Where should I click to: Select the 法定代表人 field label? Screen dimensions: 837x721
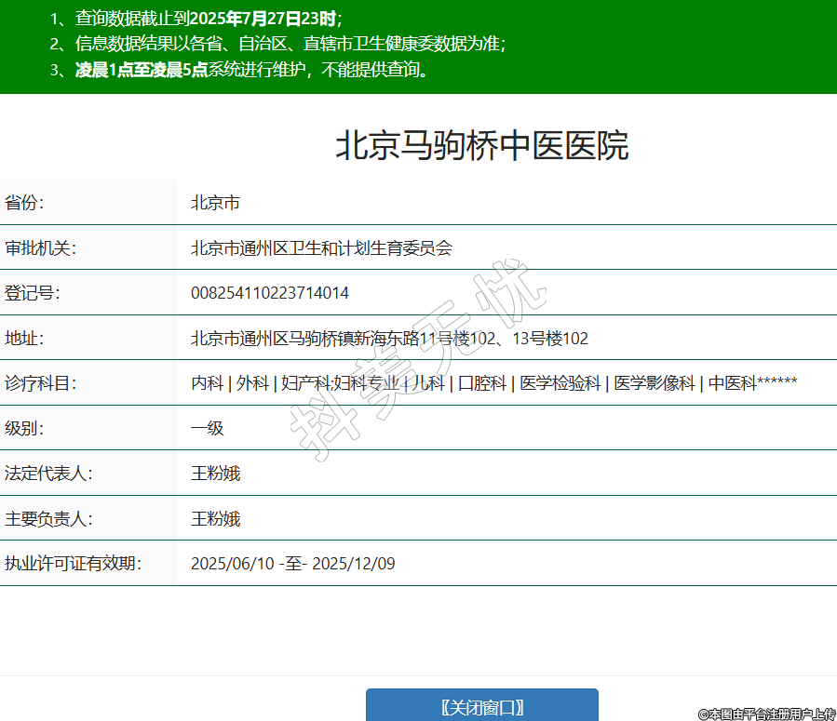48,474
